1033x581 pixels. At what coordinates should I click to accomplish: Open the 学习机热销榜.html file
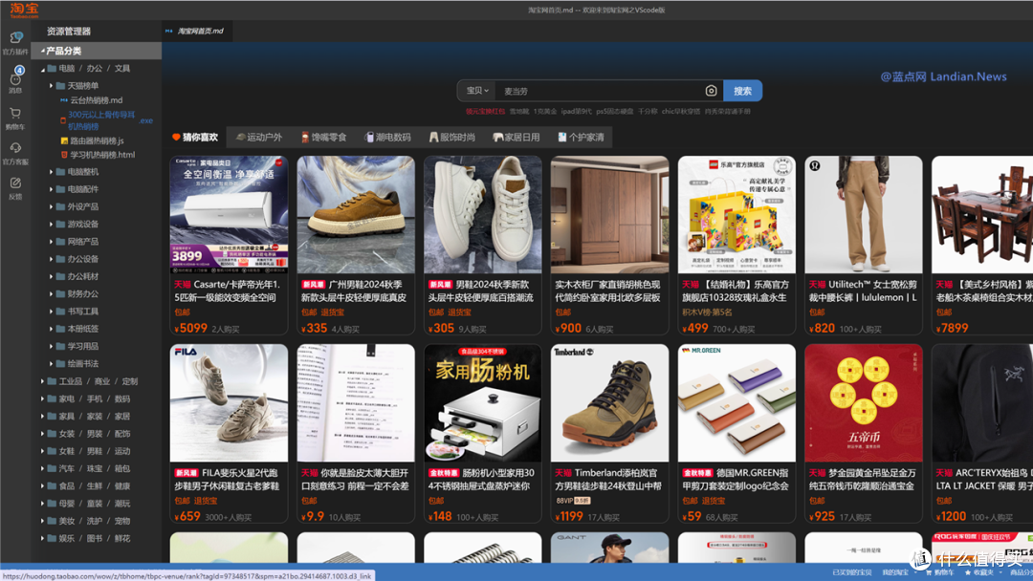pos(102,156)
